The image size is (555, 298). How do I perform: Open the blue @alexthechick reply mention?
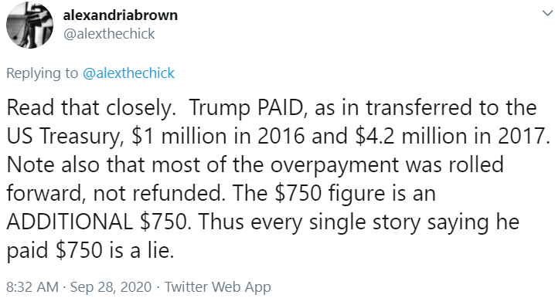[x=128, y=73]
